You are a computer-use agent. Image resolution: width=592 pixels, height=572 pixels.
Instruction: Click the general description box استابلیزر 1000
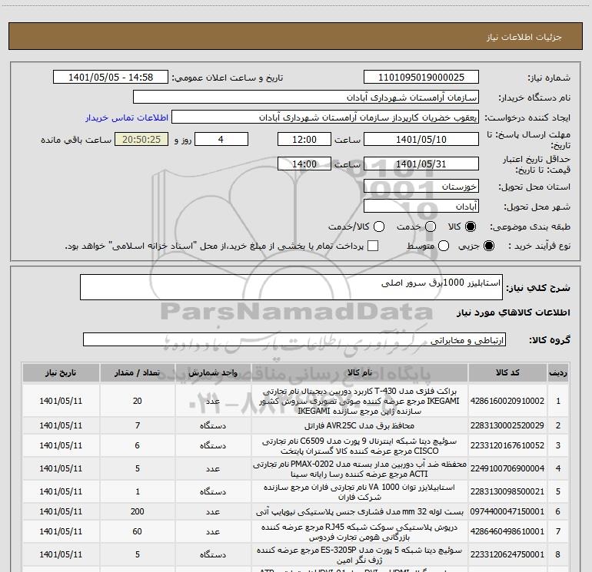point(291,287)
